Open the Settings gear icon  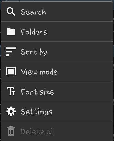point(11,111)
